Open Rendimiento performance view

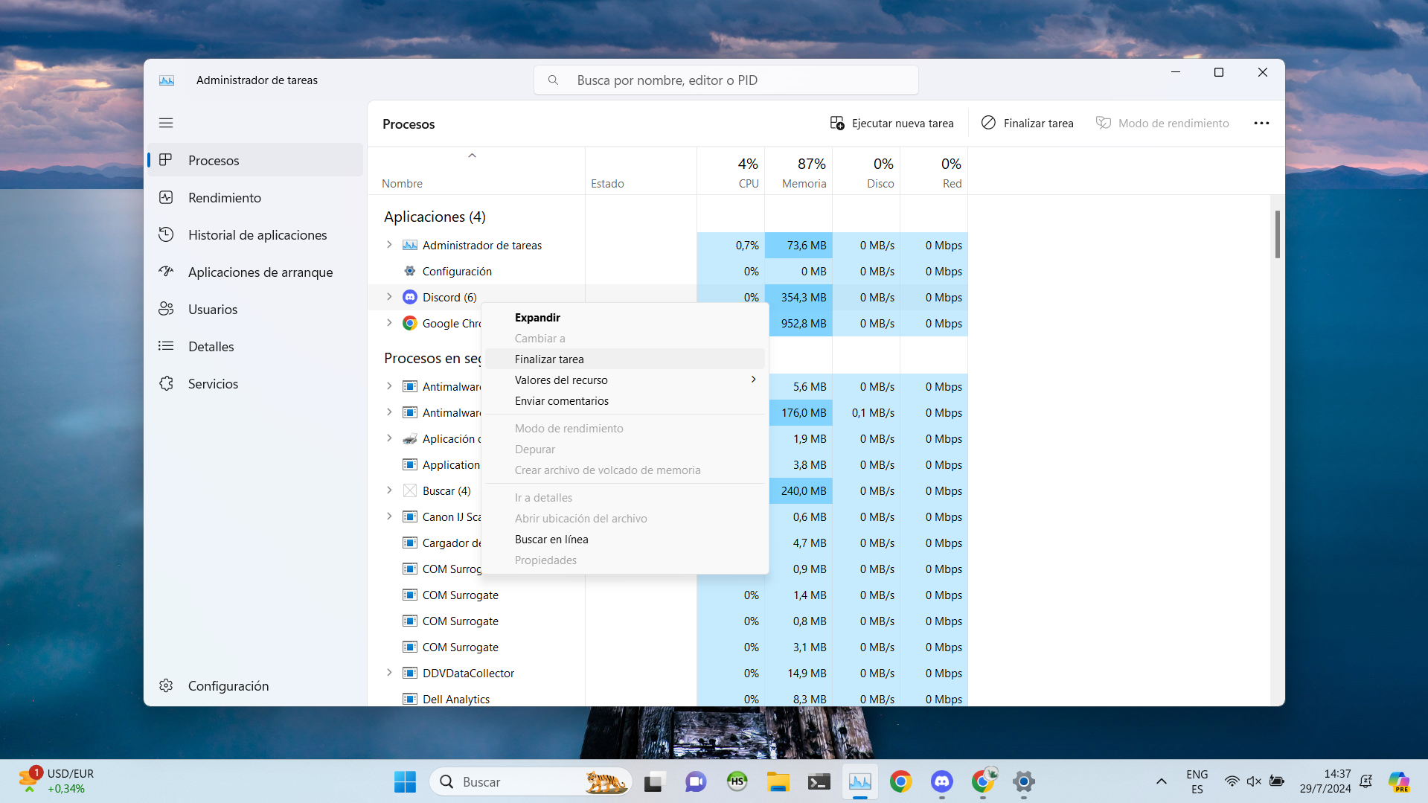pos(255,197)
